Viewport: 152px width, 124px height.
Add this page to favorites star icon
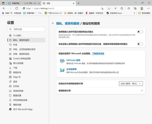(102, 8)
